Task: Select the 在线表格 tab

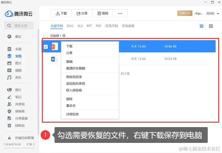Action: [128, 26]
